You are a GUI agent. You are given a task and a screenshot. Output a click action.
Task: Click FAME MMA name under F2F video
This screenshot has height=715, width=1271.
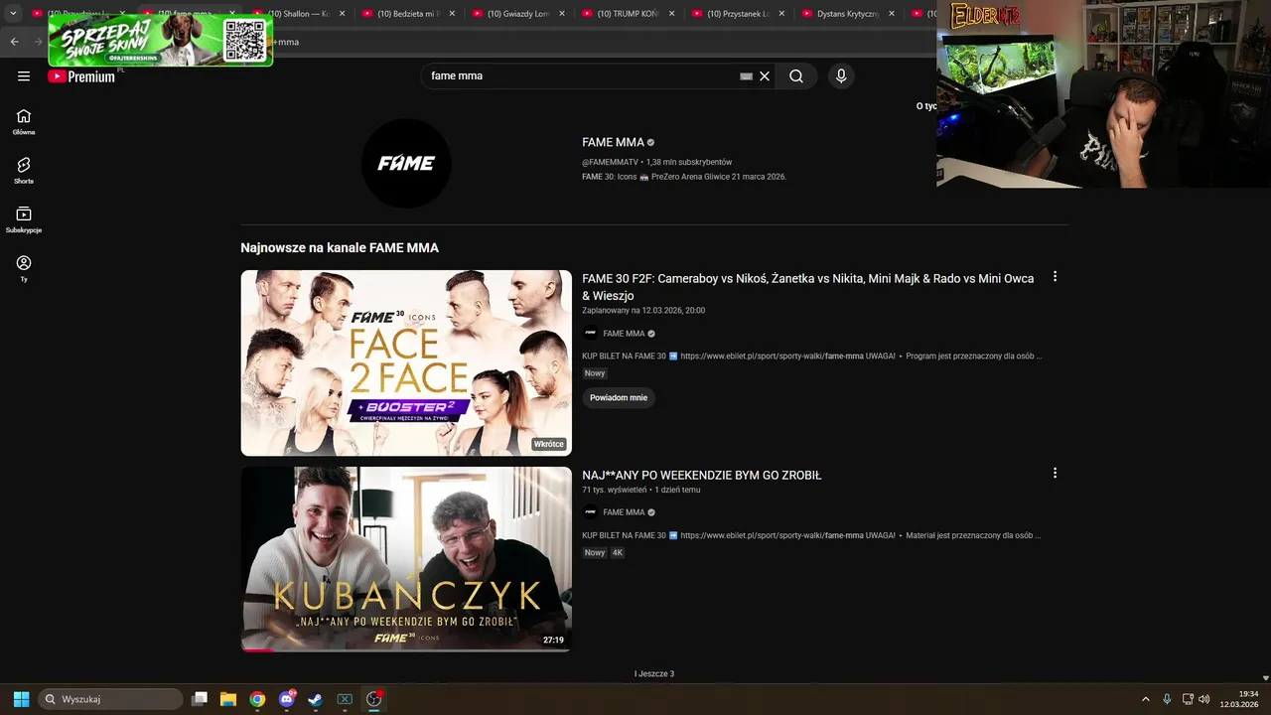(624, 334)
